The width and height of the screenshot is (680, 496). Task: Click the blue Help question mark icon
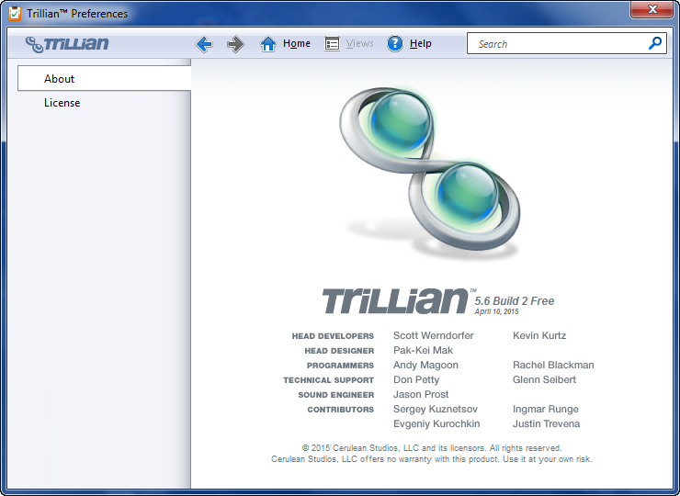pos(395,43)
